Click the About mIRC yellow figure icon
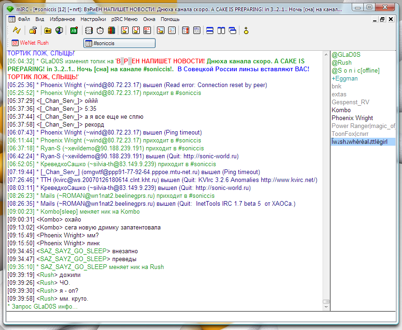The height and width of the screenshot is (330, 402). 246,31
